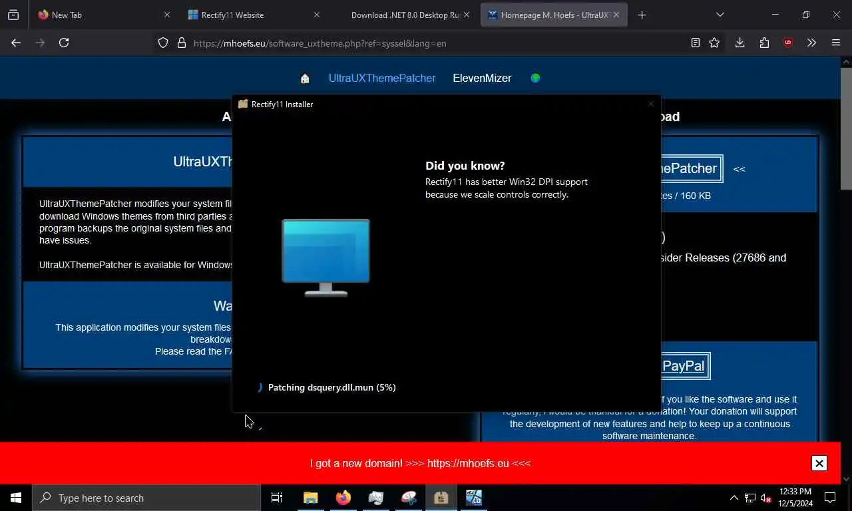Screen dimensions: 852x511
Task: Click the installer monitor illustration
Action: [325, 257]
